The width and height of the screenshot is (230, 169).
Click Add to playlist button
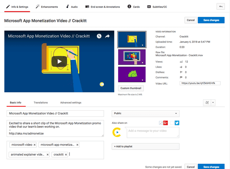tap(145, 147)
